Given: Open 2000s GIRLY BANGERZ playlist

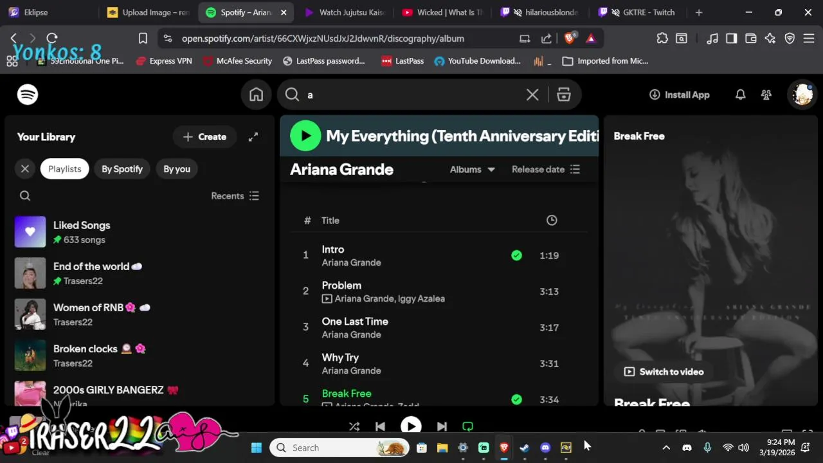Looking at the screenshot, I should [x=138, y=394].
